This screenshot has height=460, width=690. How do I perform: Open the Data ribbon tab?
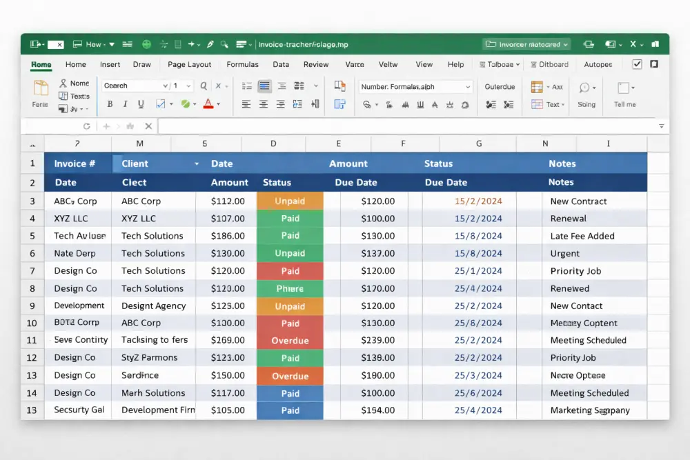pos(281,64)
